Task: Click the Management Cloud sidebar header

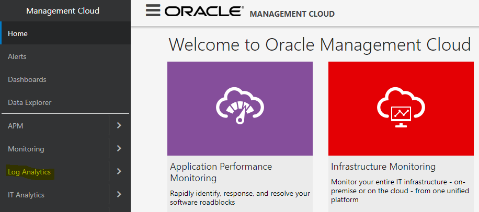Action: pyautogui.click(x=63, y=10)
